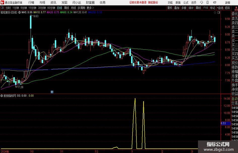The height and width of the screenshot is (153, 238).
Task: Expand the 骆驼股份 main chart indicator dropdown
Action: (19, 12)
